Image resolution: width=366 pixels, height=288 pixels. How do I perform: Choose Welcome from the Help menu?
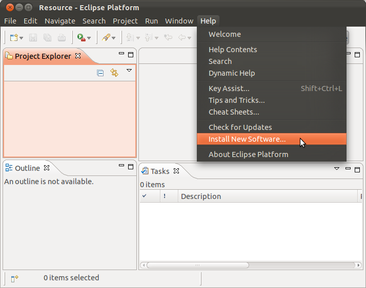coord(272,34)
